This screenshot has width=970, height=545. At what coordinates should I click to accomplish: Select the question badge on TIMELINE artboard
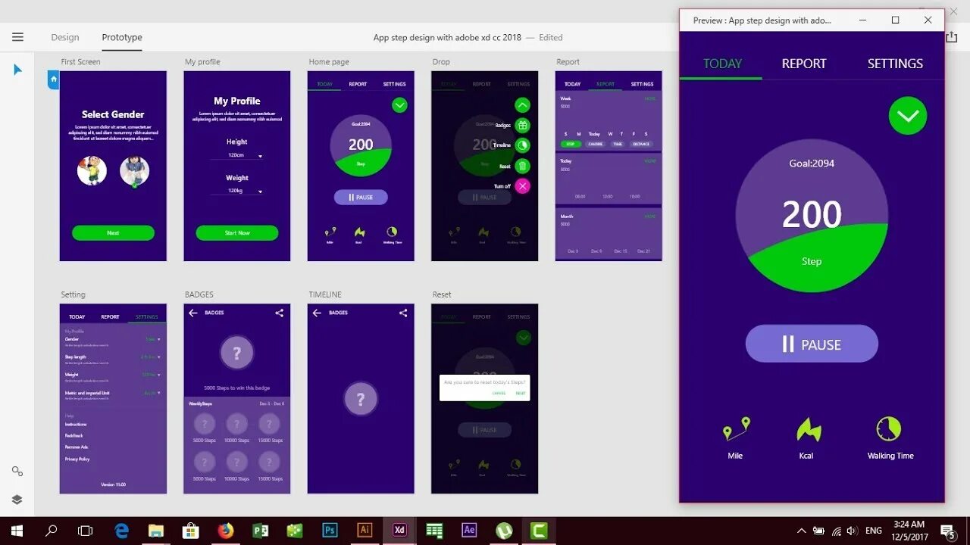click(361, 400)
